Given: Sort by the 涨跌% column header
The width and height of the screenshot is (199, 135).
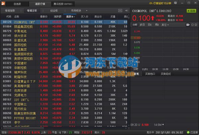Looking at the screenshot, I should point(70,17).
